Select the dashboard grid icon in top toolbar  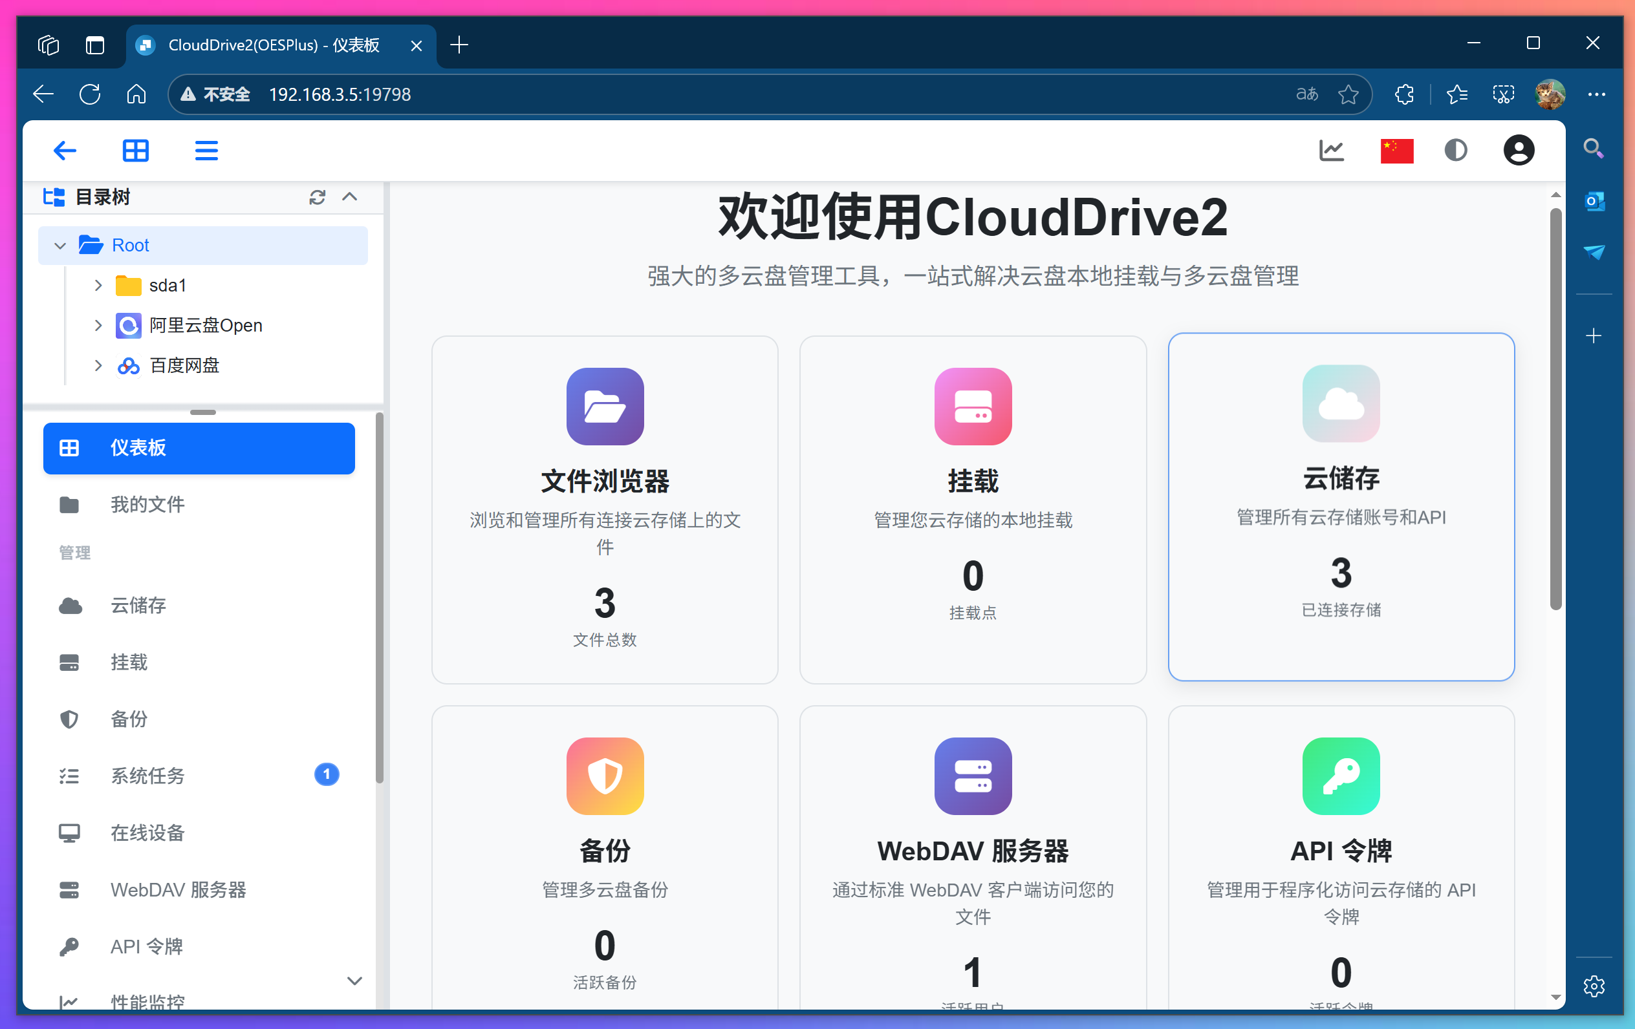[x=136, y=150]
